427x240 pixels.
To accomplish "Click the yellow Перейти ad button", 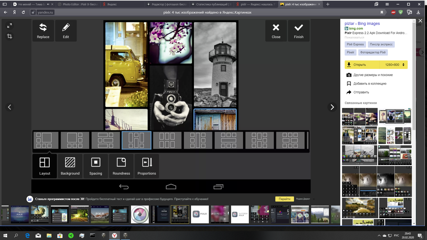I will click(284, 199).
